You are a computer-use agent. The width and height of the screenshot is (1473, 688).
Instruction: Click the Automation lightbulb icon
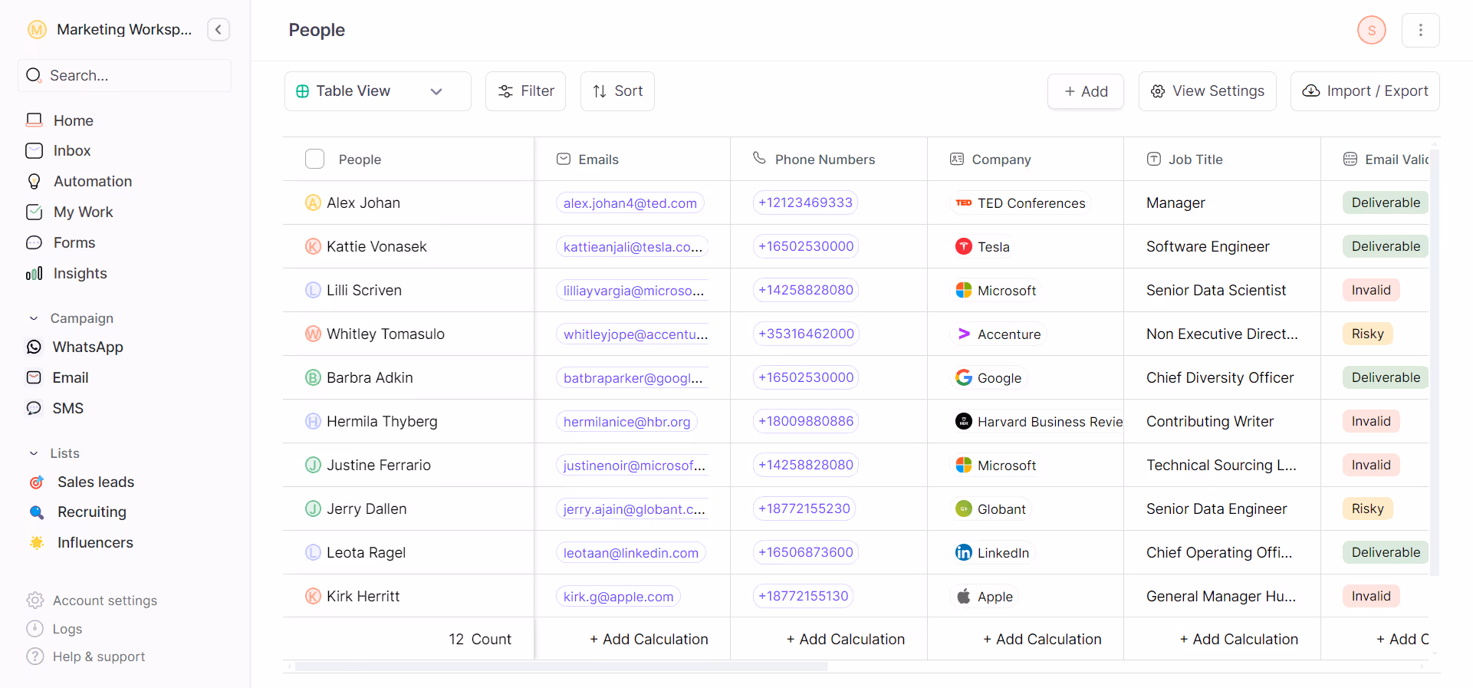pyautogui.click(x=34, y=181)
